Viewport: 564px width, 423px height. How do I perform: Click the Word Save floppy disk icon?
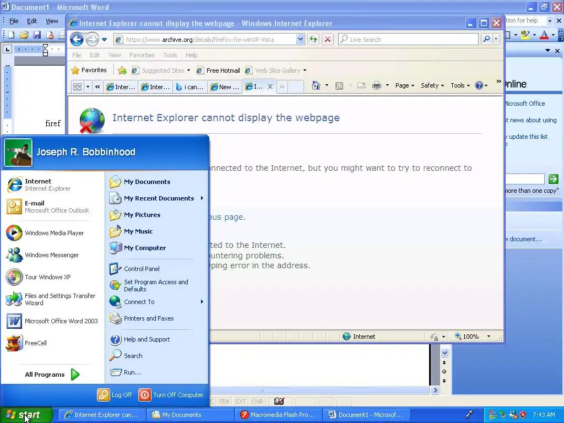coord(37,35)
